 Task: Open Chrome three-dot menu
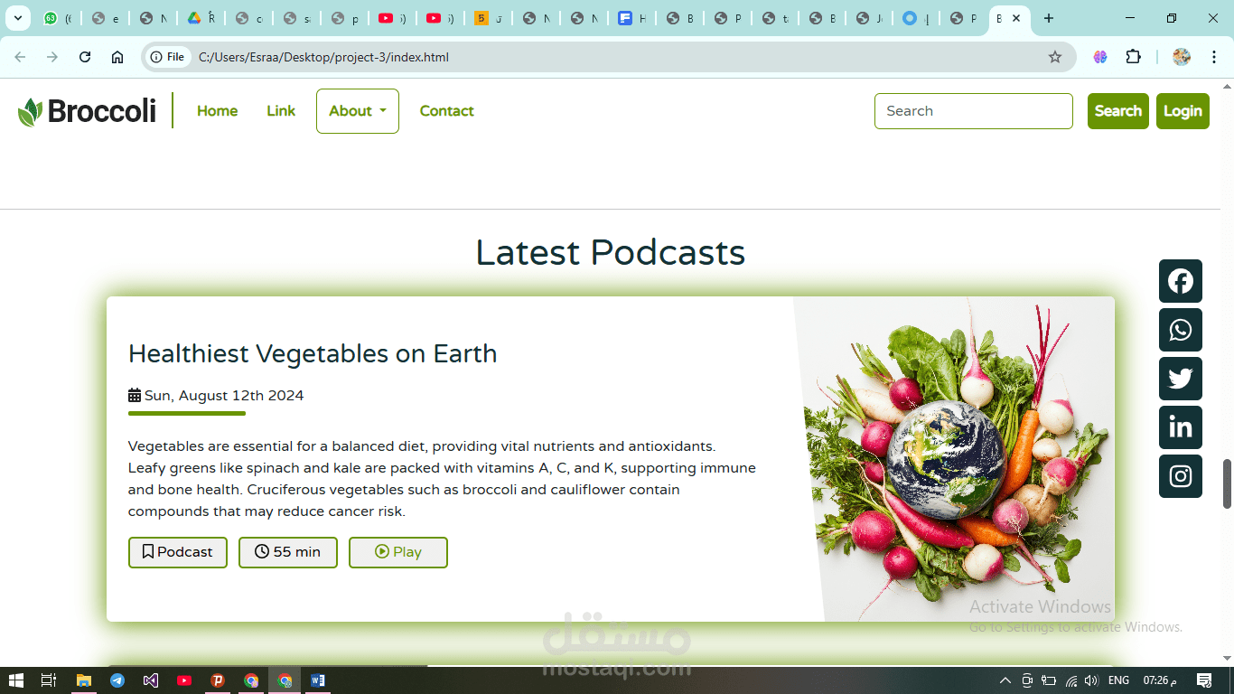pos(1214,57)
